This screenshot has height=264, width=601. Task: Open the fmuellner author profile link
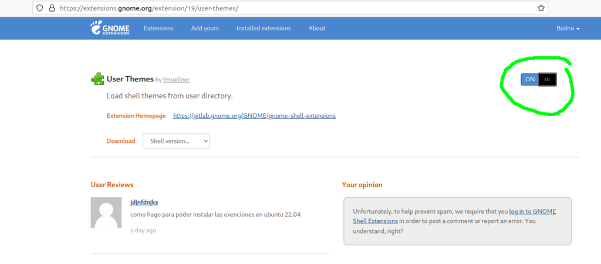point(176,80)
